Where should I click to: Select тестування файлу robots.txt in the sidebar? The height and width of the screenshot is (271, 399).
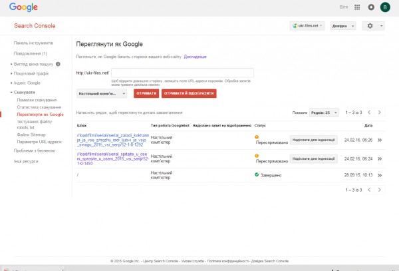click(x=35, y=125)
